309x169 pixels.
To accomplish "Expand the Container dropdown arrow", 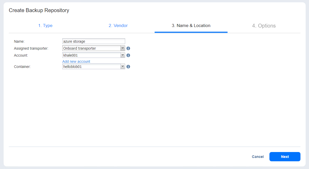I will pos(123,67).
